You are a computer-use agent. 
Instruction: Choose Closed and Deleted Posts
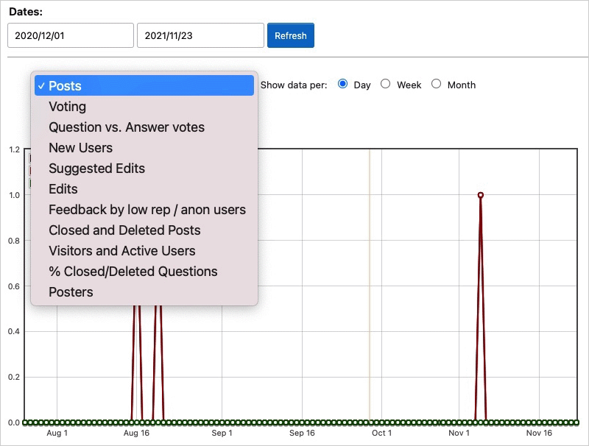click(x=124, y=230)
